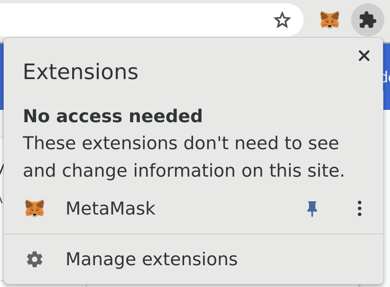Click the blue page area behind popup's right edge
Image resolution: width=390 pixels, height=287 pixels.
click(x=387, y=76)
